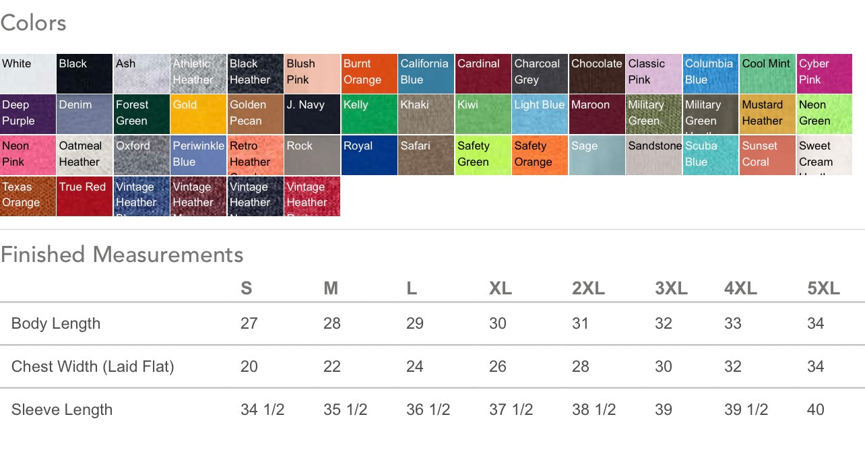The height and width of the screenshot is (454, 865).
Task: Choose the True Red swatch
Action: [84, 196]
